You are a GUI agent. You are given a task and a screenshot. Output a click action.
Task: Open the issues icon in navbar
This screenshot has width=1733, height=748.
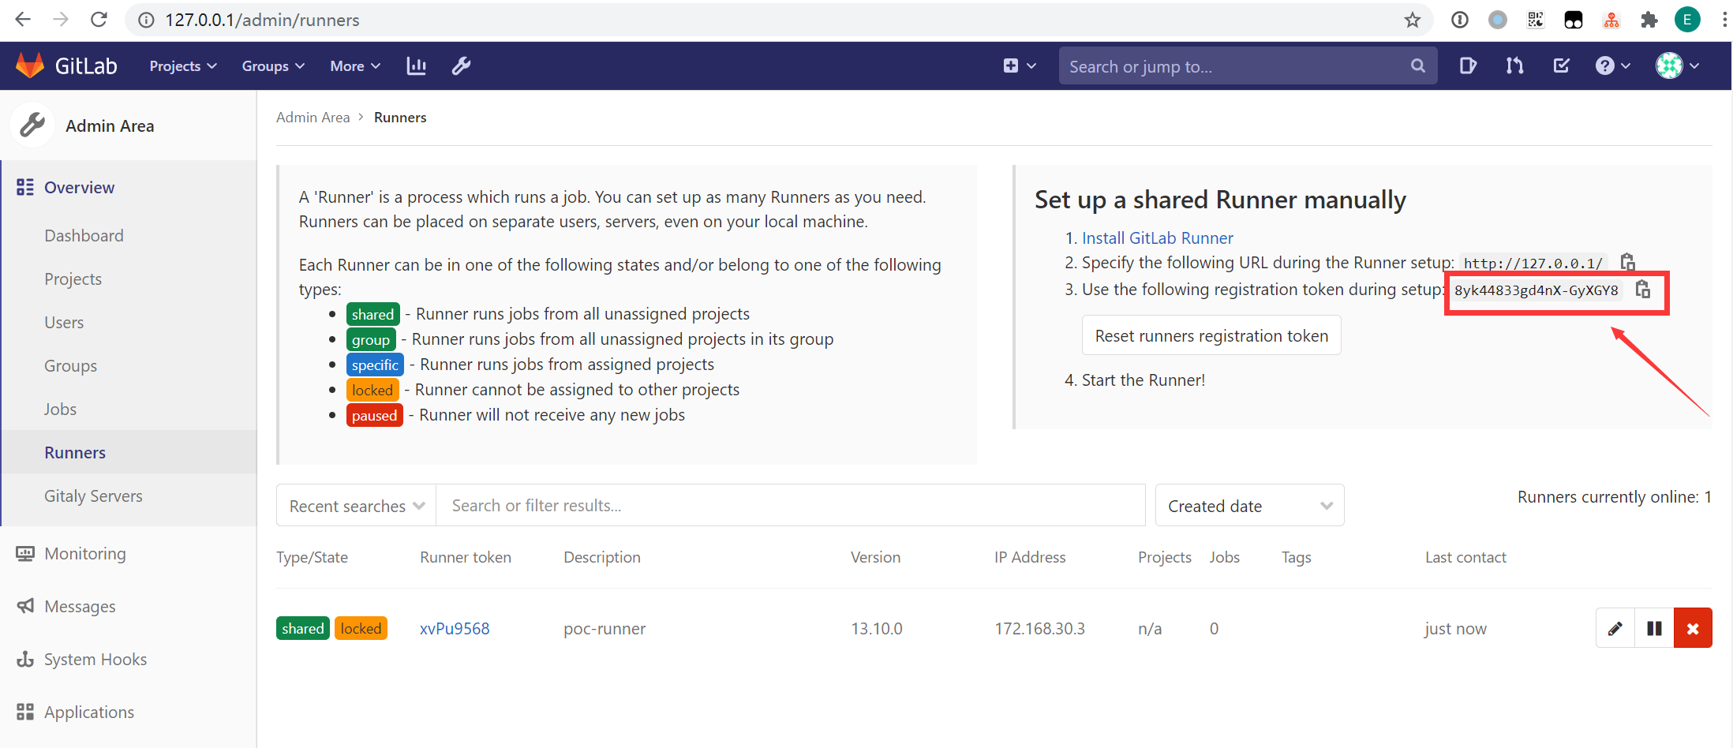click(1468, 66)
